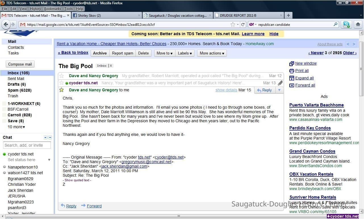The width and height of the screenshot is (364, 219).
Task: Click the Archive button
Action: tap(100, 53)
